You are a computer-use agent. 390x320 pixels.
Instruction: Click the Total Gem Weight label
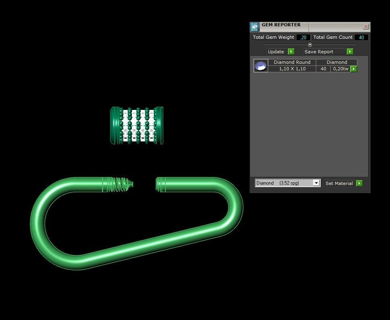pos(273,38)
